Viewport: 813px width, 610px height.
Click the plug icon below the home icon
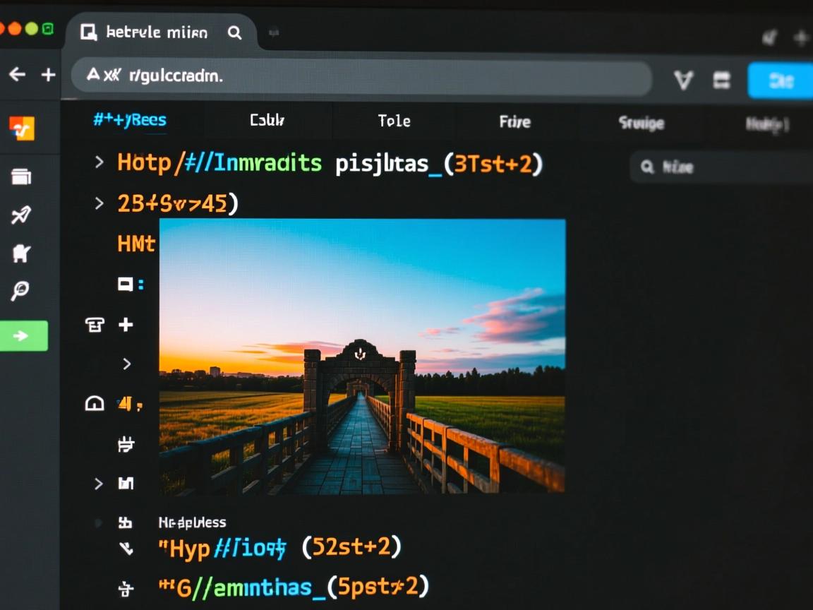pos(126,444)
